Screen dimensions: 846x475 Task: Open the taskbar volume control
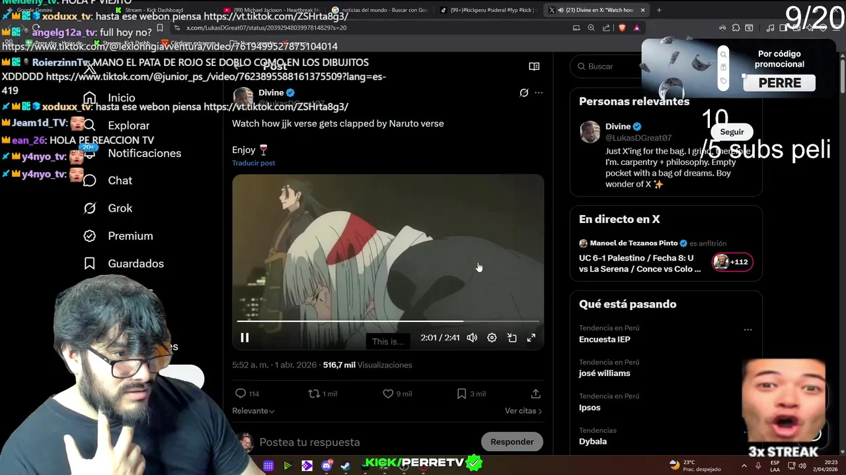tap(802, 466)
